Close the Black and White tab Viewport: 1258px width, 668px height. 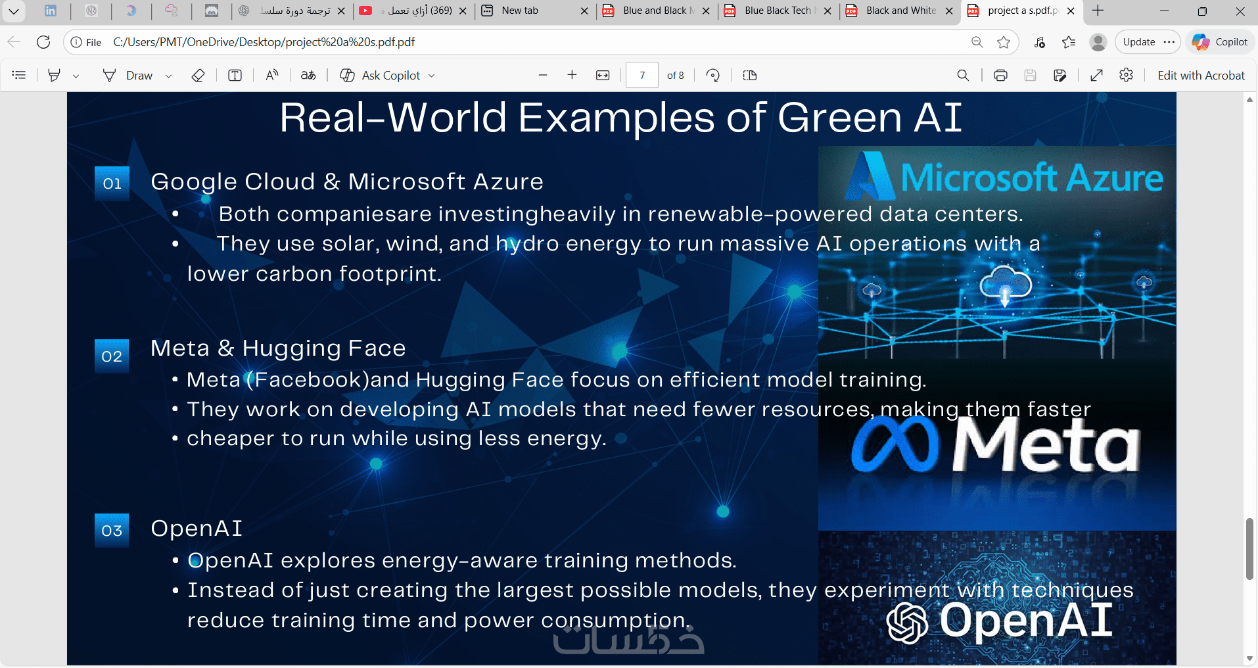click(x=949, y=11)
